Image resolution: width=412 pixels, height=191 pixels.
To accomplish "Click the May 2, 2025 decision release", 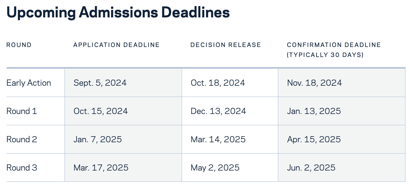I will (x=215, y=168).
